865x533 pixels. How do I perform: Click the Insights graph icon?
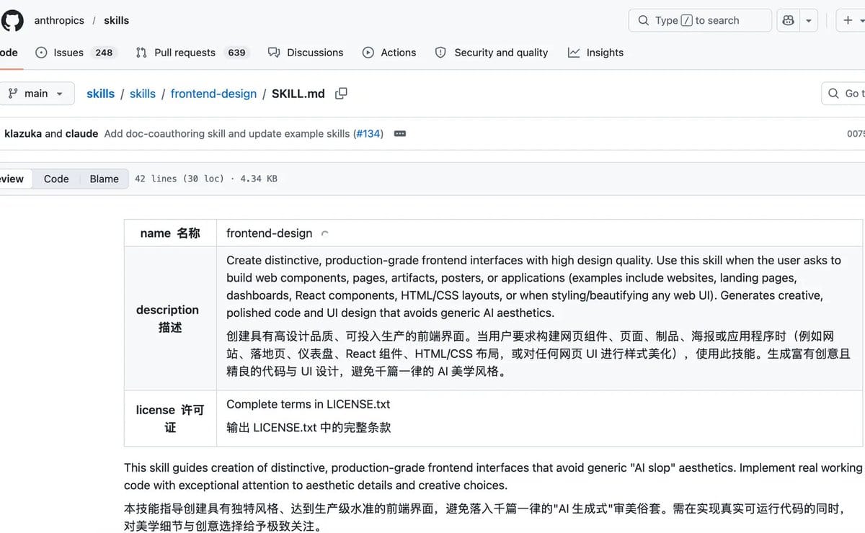coord(574,53)
